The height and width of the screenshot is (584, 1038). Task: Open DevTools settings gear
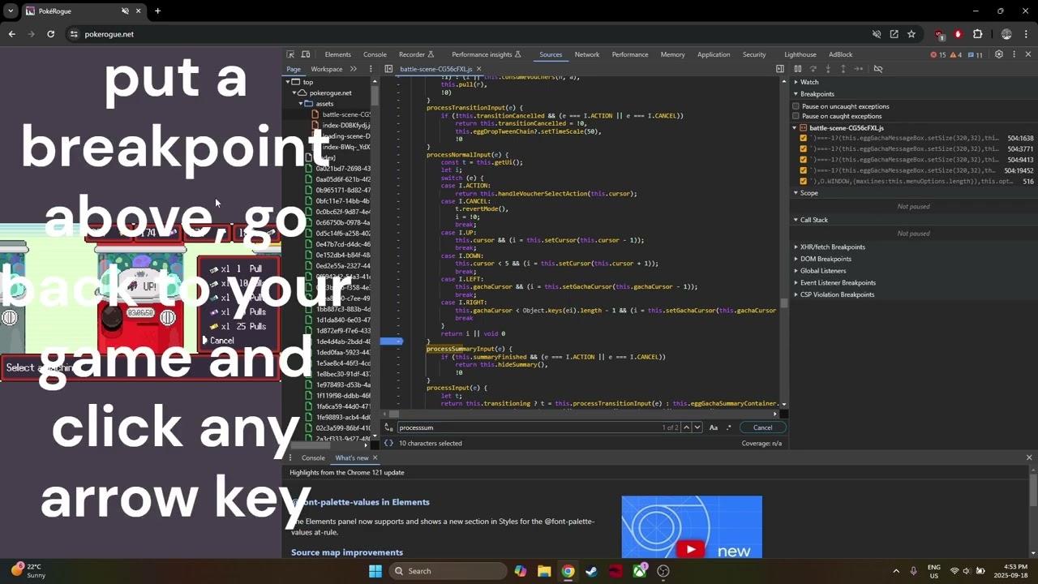999,54
